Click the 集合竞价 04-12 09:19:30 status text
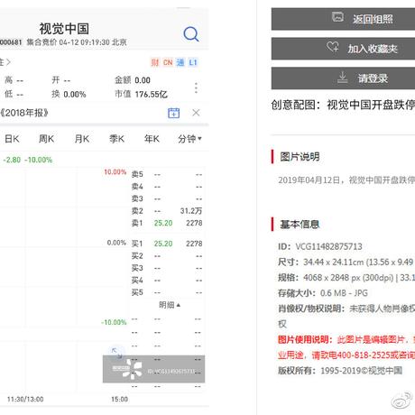 click(77, 42)
